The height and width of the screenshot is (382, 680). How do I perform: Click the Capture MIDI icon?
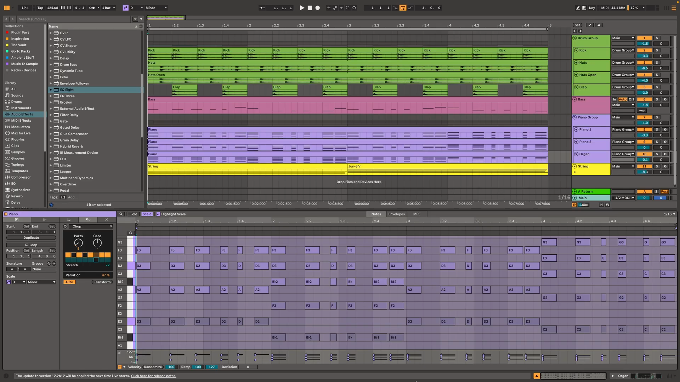point(348,8)
